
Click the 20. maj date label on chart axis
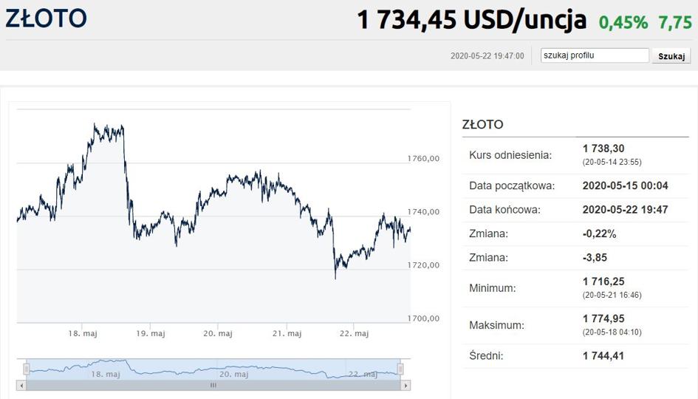(x=218, y=333)
